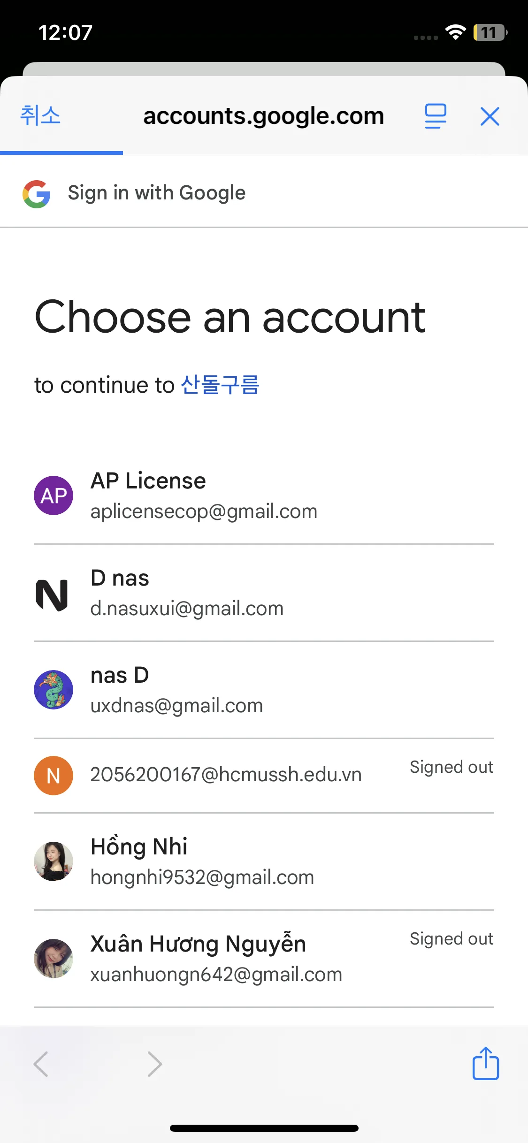Tap the share icon
The image size is (528, 1143).
485,1063
